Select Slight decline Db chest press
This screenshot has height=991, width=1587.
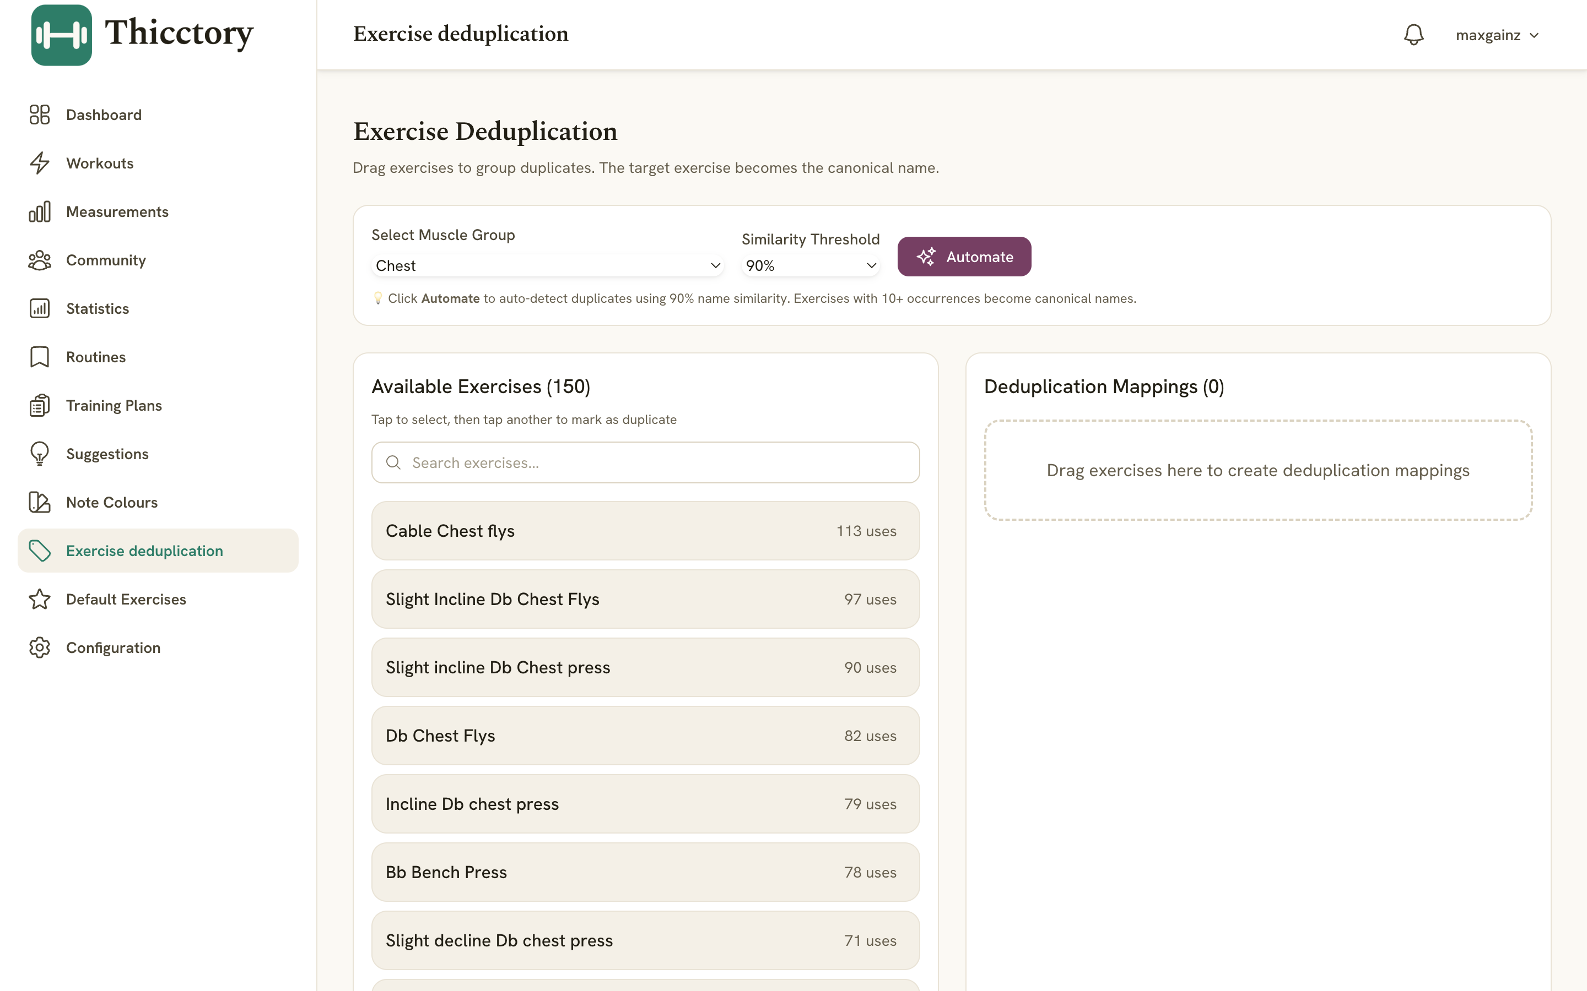(x=645, y=940)
